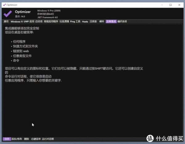Click the large purple Optimizer checkmark logo
185x144 pixels.
click(8, 14)
